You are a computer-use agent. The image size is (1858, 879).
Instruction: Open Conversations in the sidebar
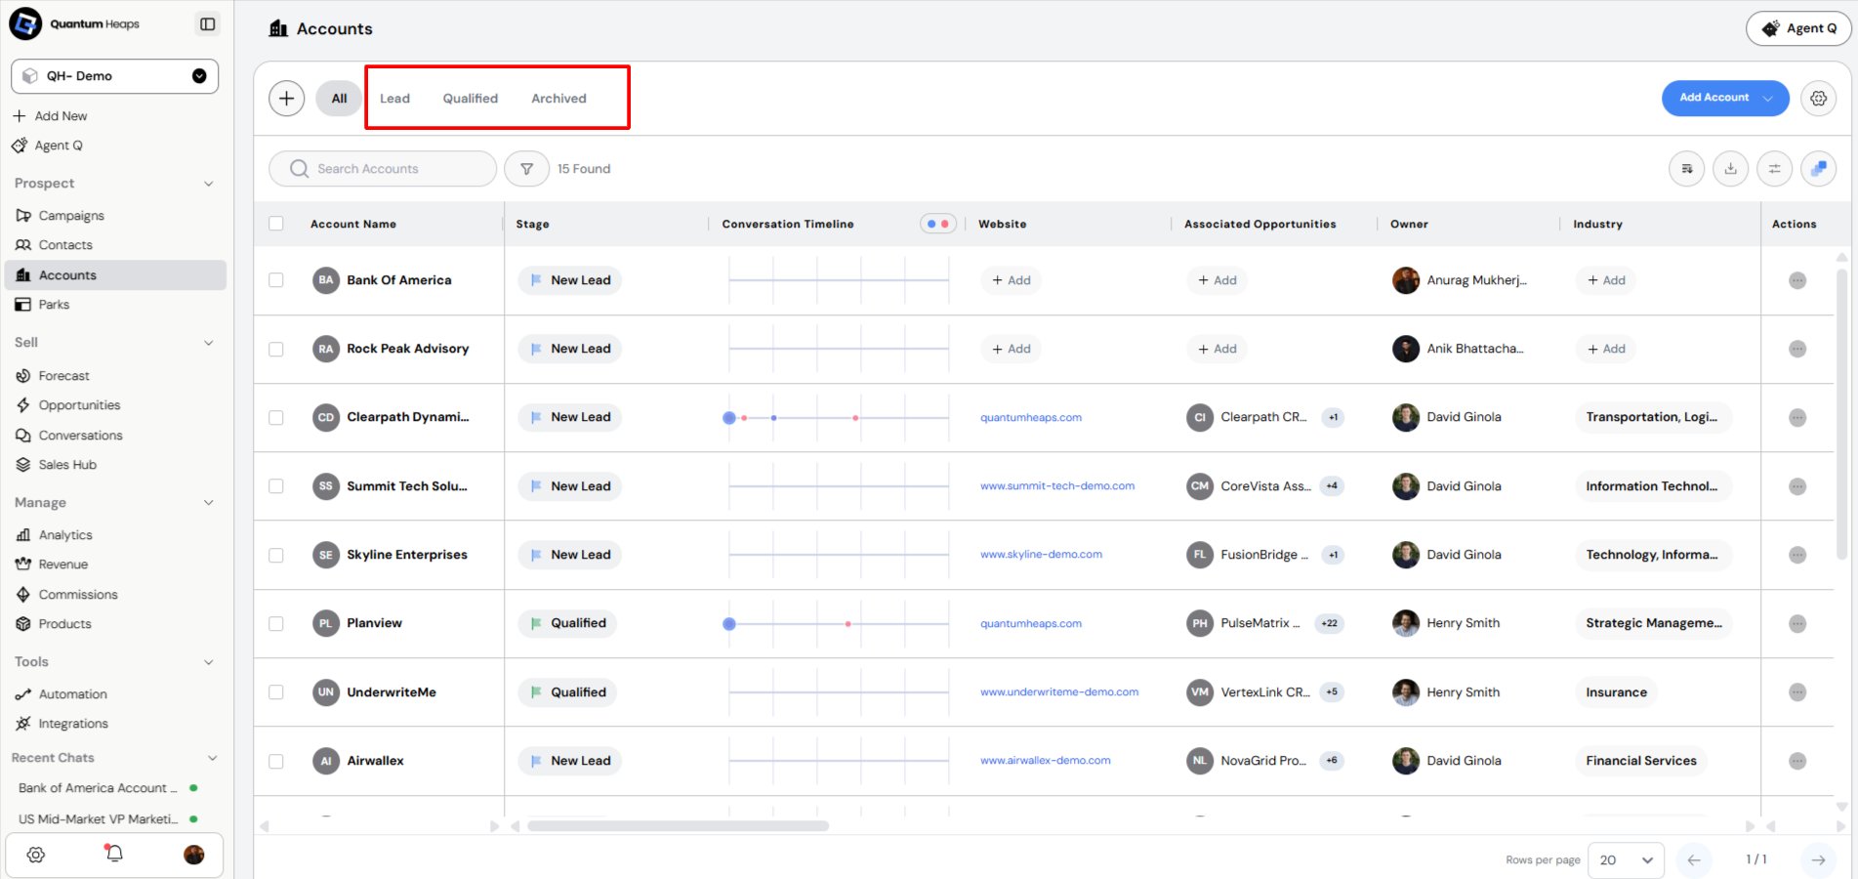click(x=80, y=436)
